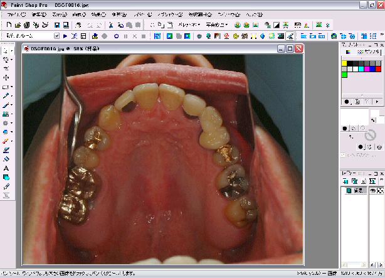
Task: Open the Image menu
Action: click(79, 15)
